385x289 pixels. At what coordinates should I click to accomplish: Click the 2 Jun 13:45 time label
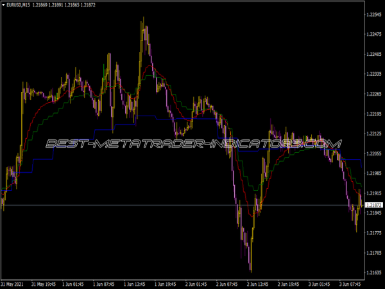click(x=258, y=285)
